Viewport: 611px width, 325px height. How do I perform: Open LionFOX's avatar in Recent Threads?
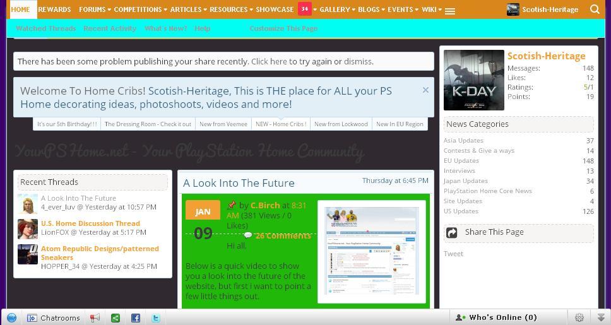point(28,228)
